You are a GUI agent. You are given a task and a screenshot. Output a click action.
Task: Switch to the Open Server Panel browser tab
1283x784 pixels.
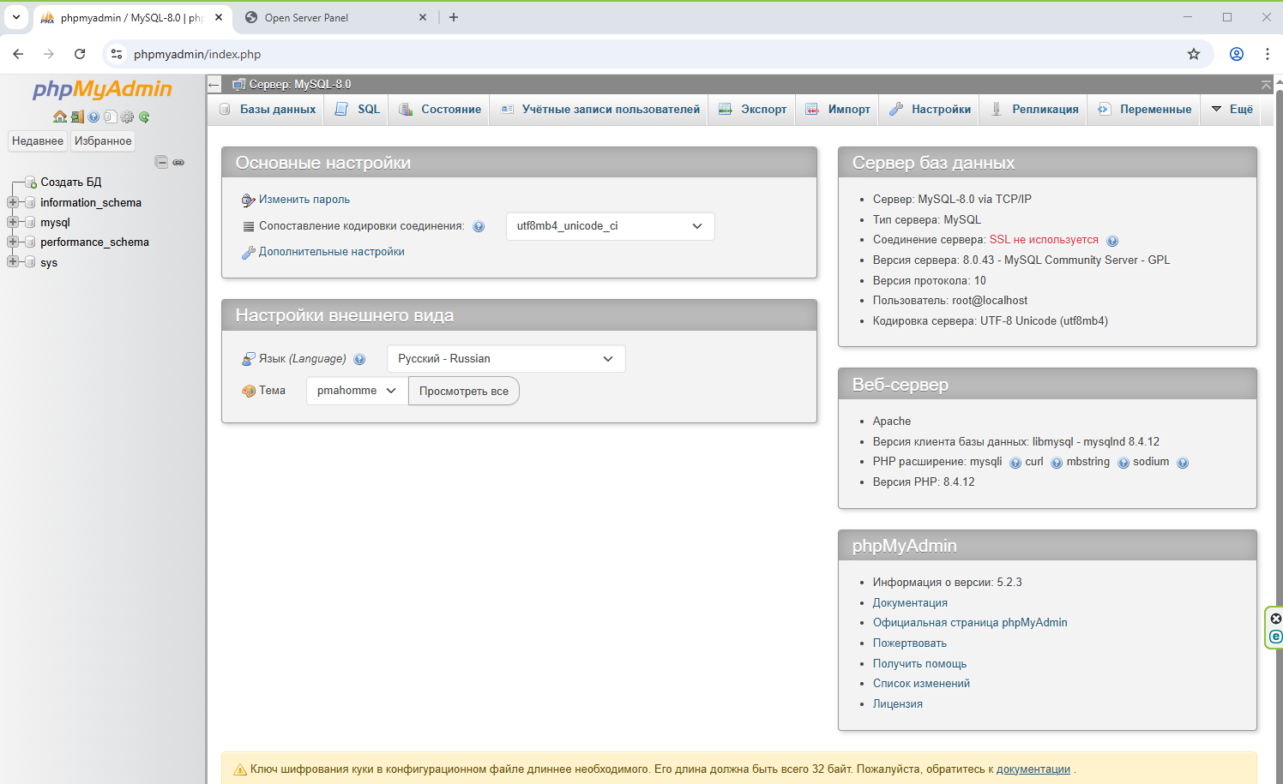coord(334,17)
